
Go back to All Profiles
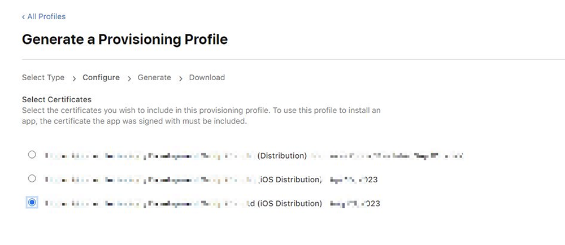point(44,16)
